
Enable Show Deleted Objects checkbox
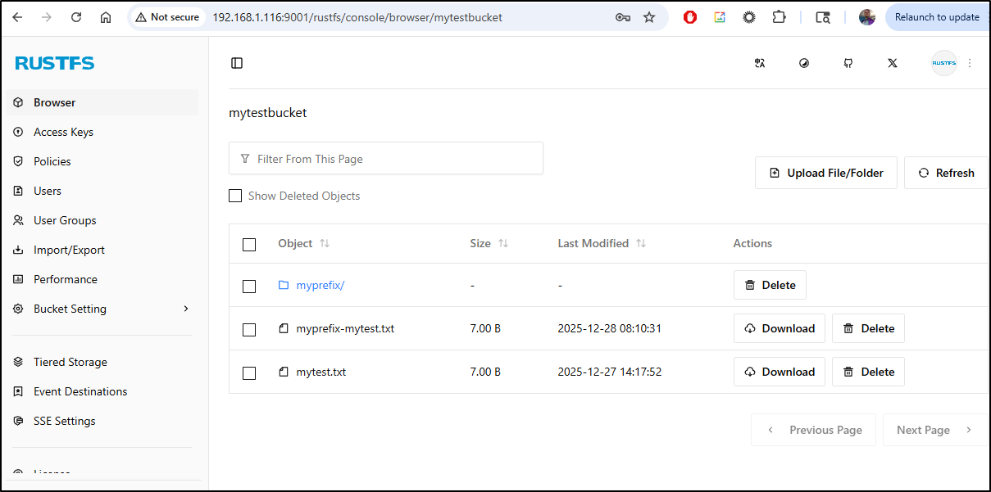click(235, 196)
